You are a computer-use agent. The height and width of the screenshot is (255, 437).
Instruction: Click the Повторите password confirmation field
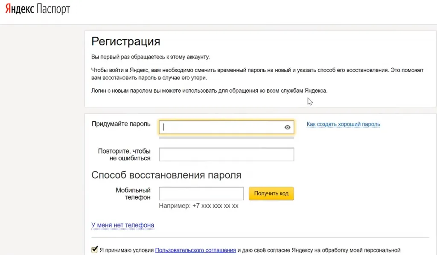coord(226,154)
